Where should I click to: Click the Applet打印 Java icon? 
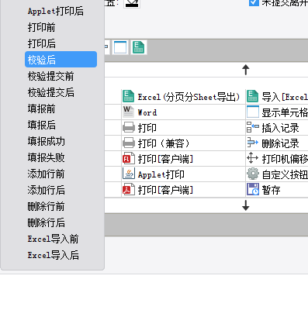[129, 174]
